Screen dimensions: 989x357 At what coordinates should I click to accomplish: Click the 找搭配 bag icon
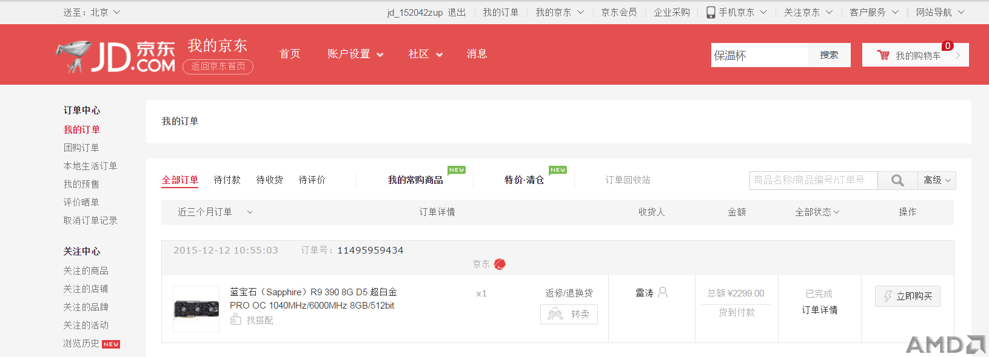[236, 319]
